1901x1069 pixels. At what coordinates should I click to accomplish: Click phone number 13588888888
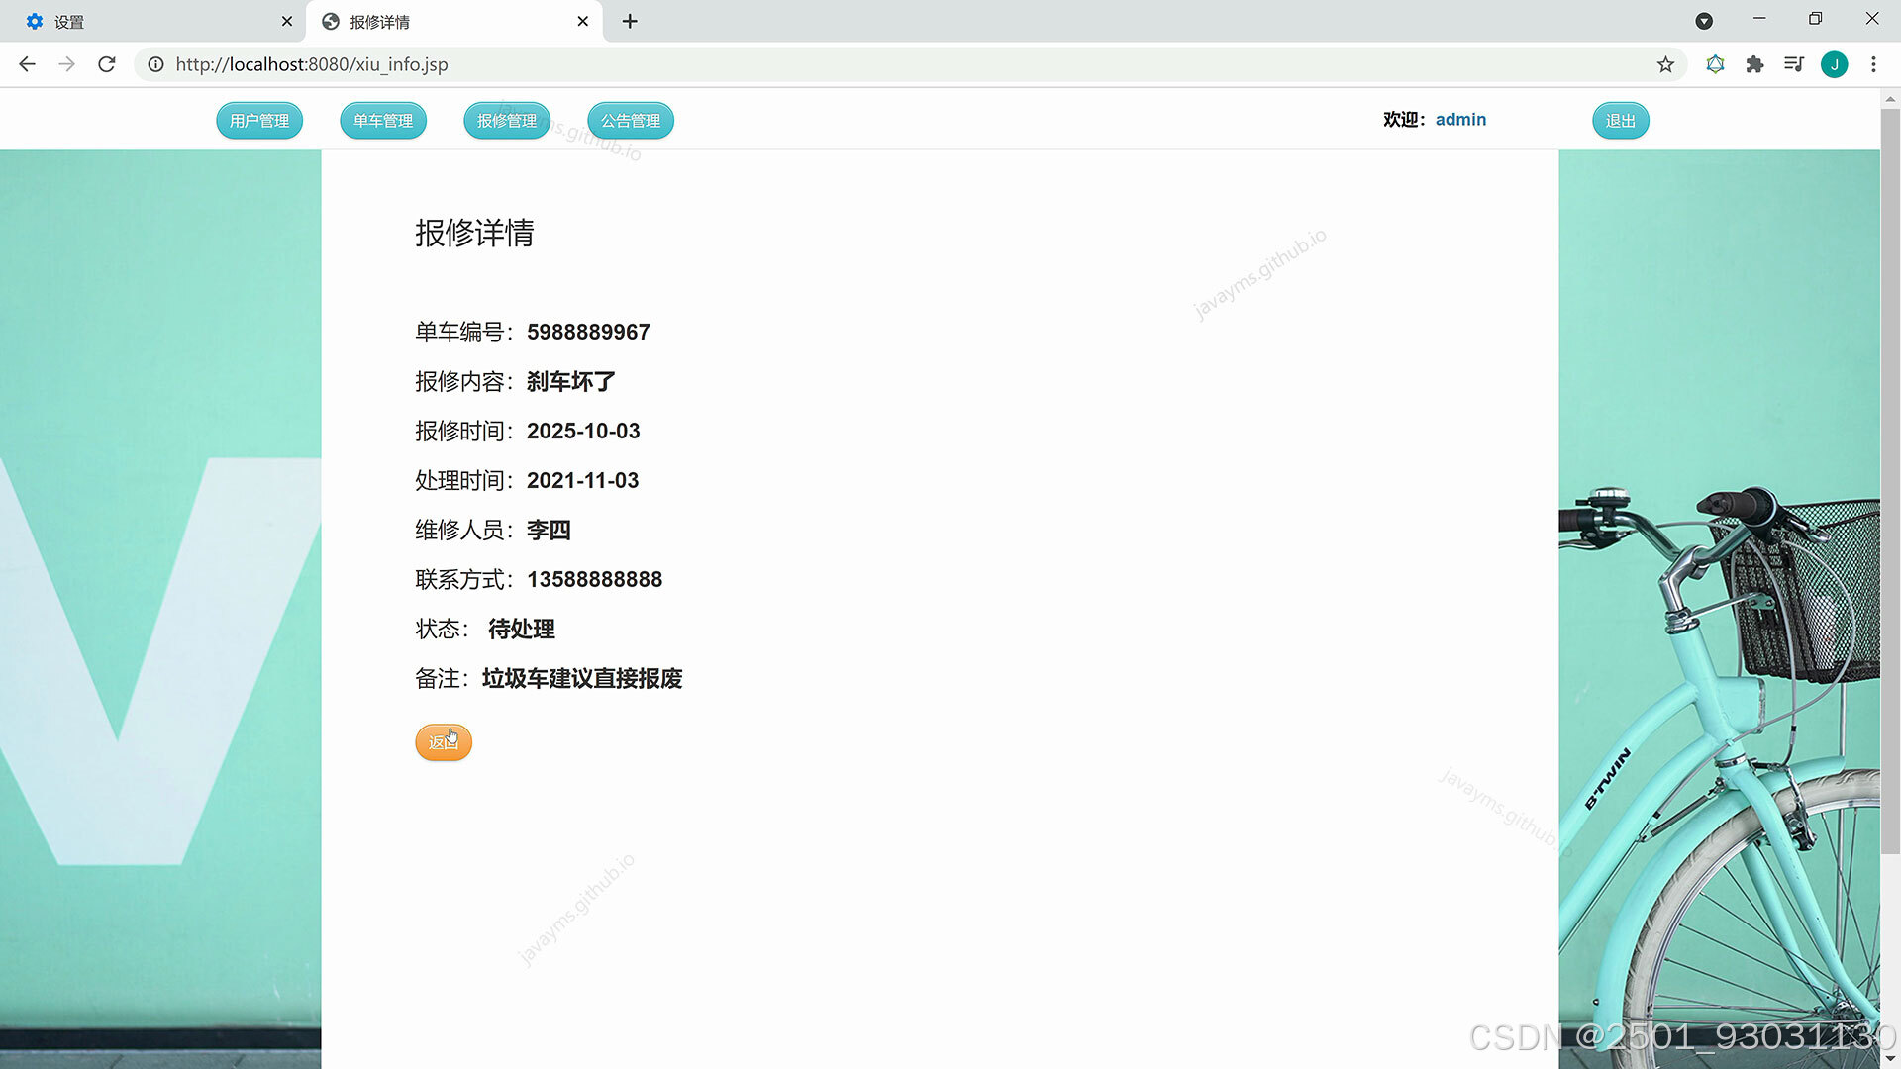pos(594,579)
